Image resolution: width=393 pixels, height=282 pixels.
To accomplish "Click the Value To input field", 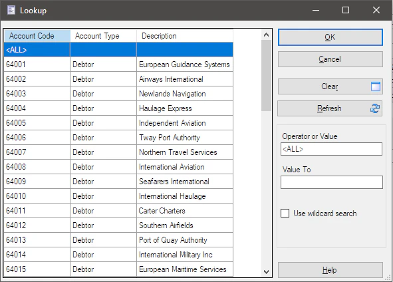I will click(x=332, y=182).
